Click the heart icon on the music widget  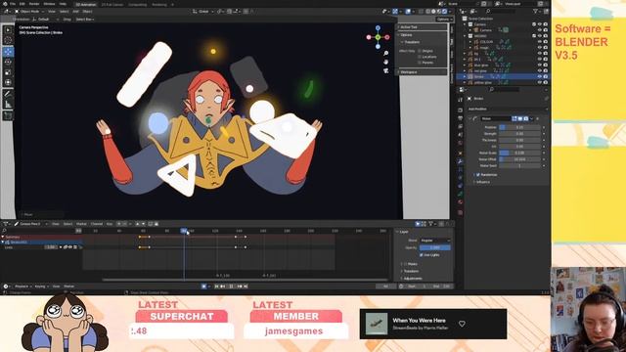(462, 324)
